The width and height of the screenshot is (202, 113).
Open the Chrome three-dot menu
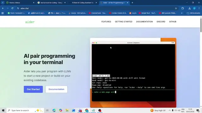tap(199, 8)
